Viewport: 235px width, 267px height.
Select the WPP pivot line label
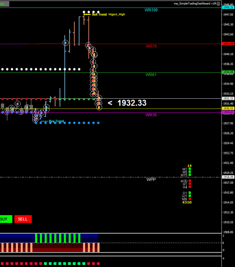[x=151, y=180]
